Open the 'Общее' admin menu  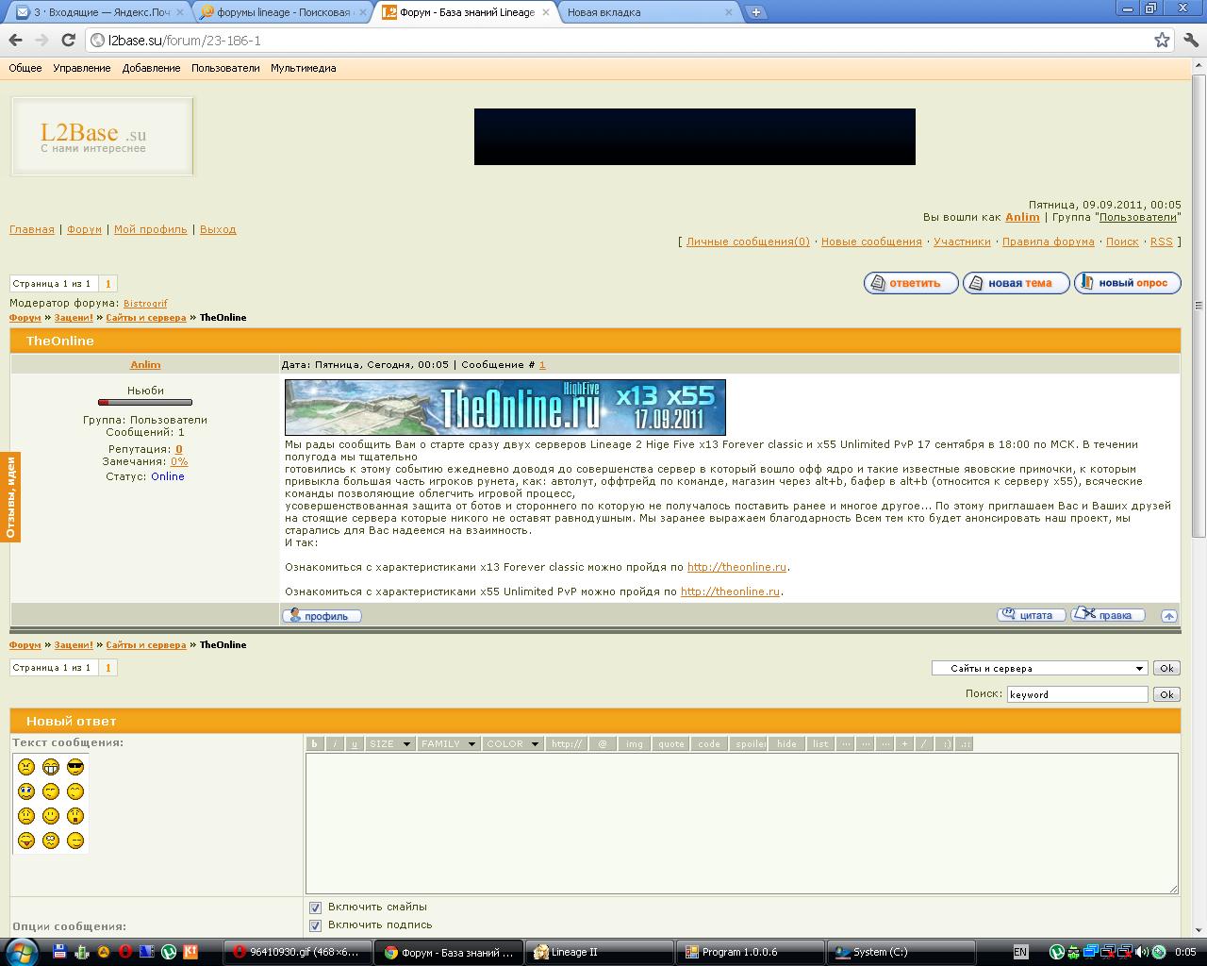point(25,68)
